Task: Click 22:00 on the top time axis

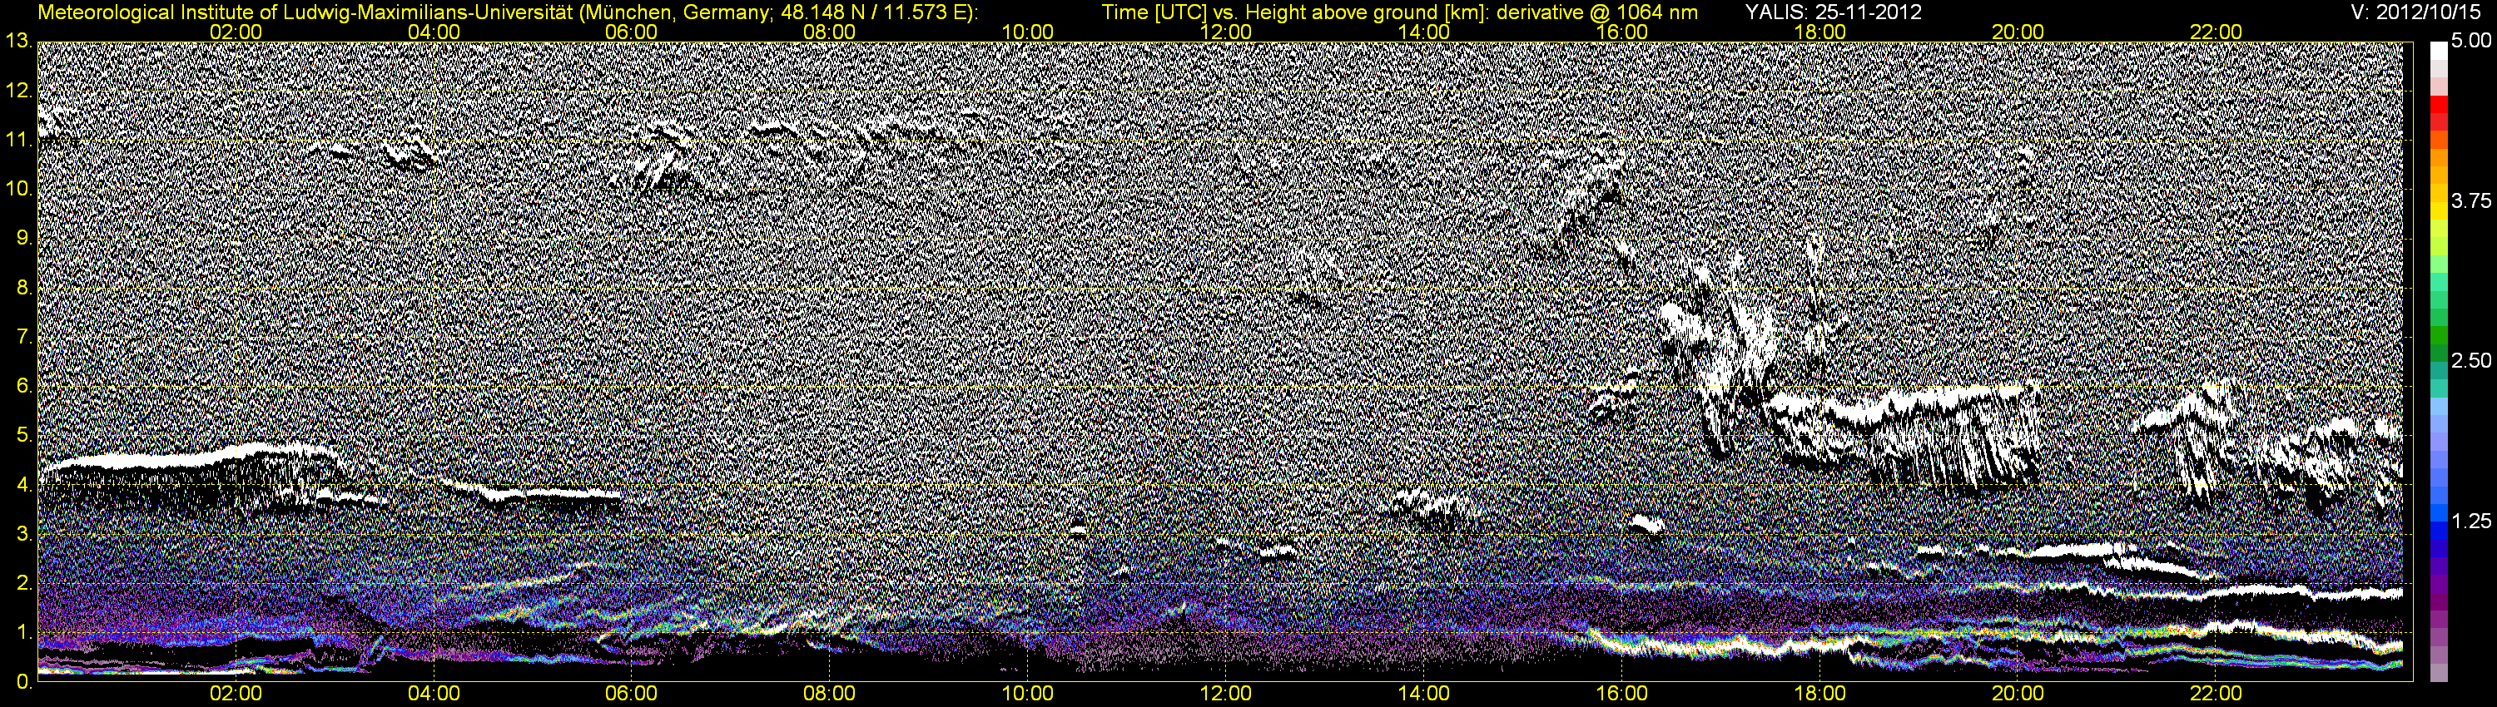Action: click(x=2216, y=32)
